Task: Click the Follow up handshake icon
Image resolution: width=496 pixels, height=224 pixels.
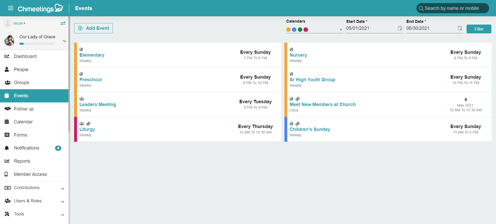Action: click(x=7, y=109)
